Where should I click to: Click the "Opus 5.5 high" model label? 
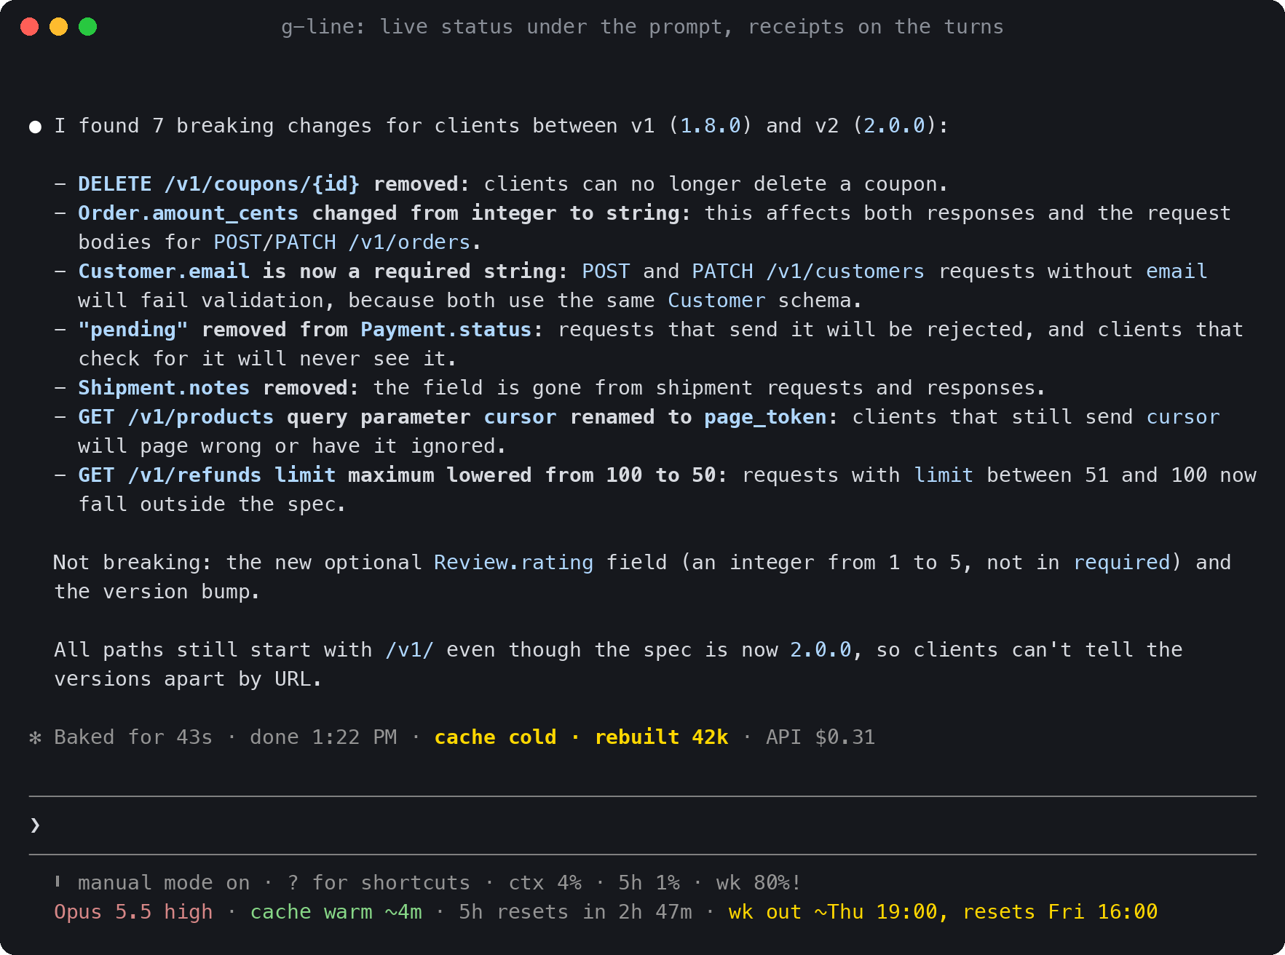(x=133, y=912)
